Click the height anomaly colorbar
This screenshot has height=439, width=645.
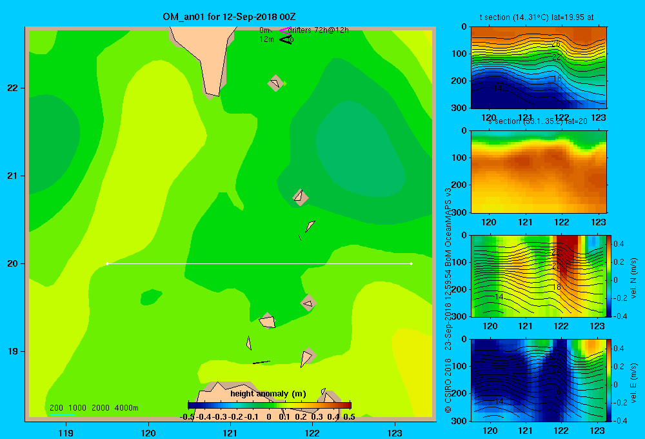[x=270, y=405]
